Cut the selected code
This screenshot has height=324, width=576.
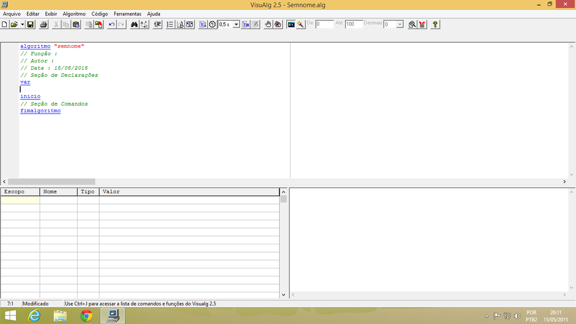(56, 24)
